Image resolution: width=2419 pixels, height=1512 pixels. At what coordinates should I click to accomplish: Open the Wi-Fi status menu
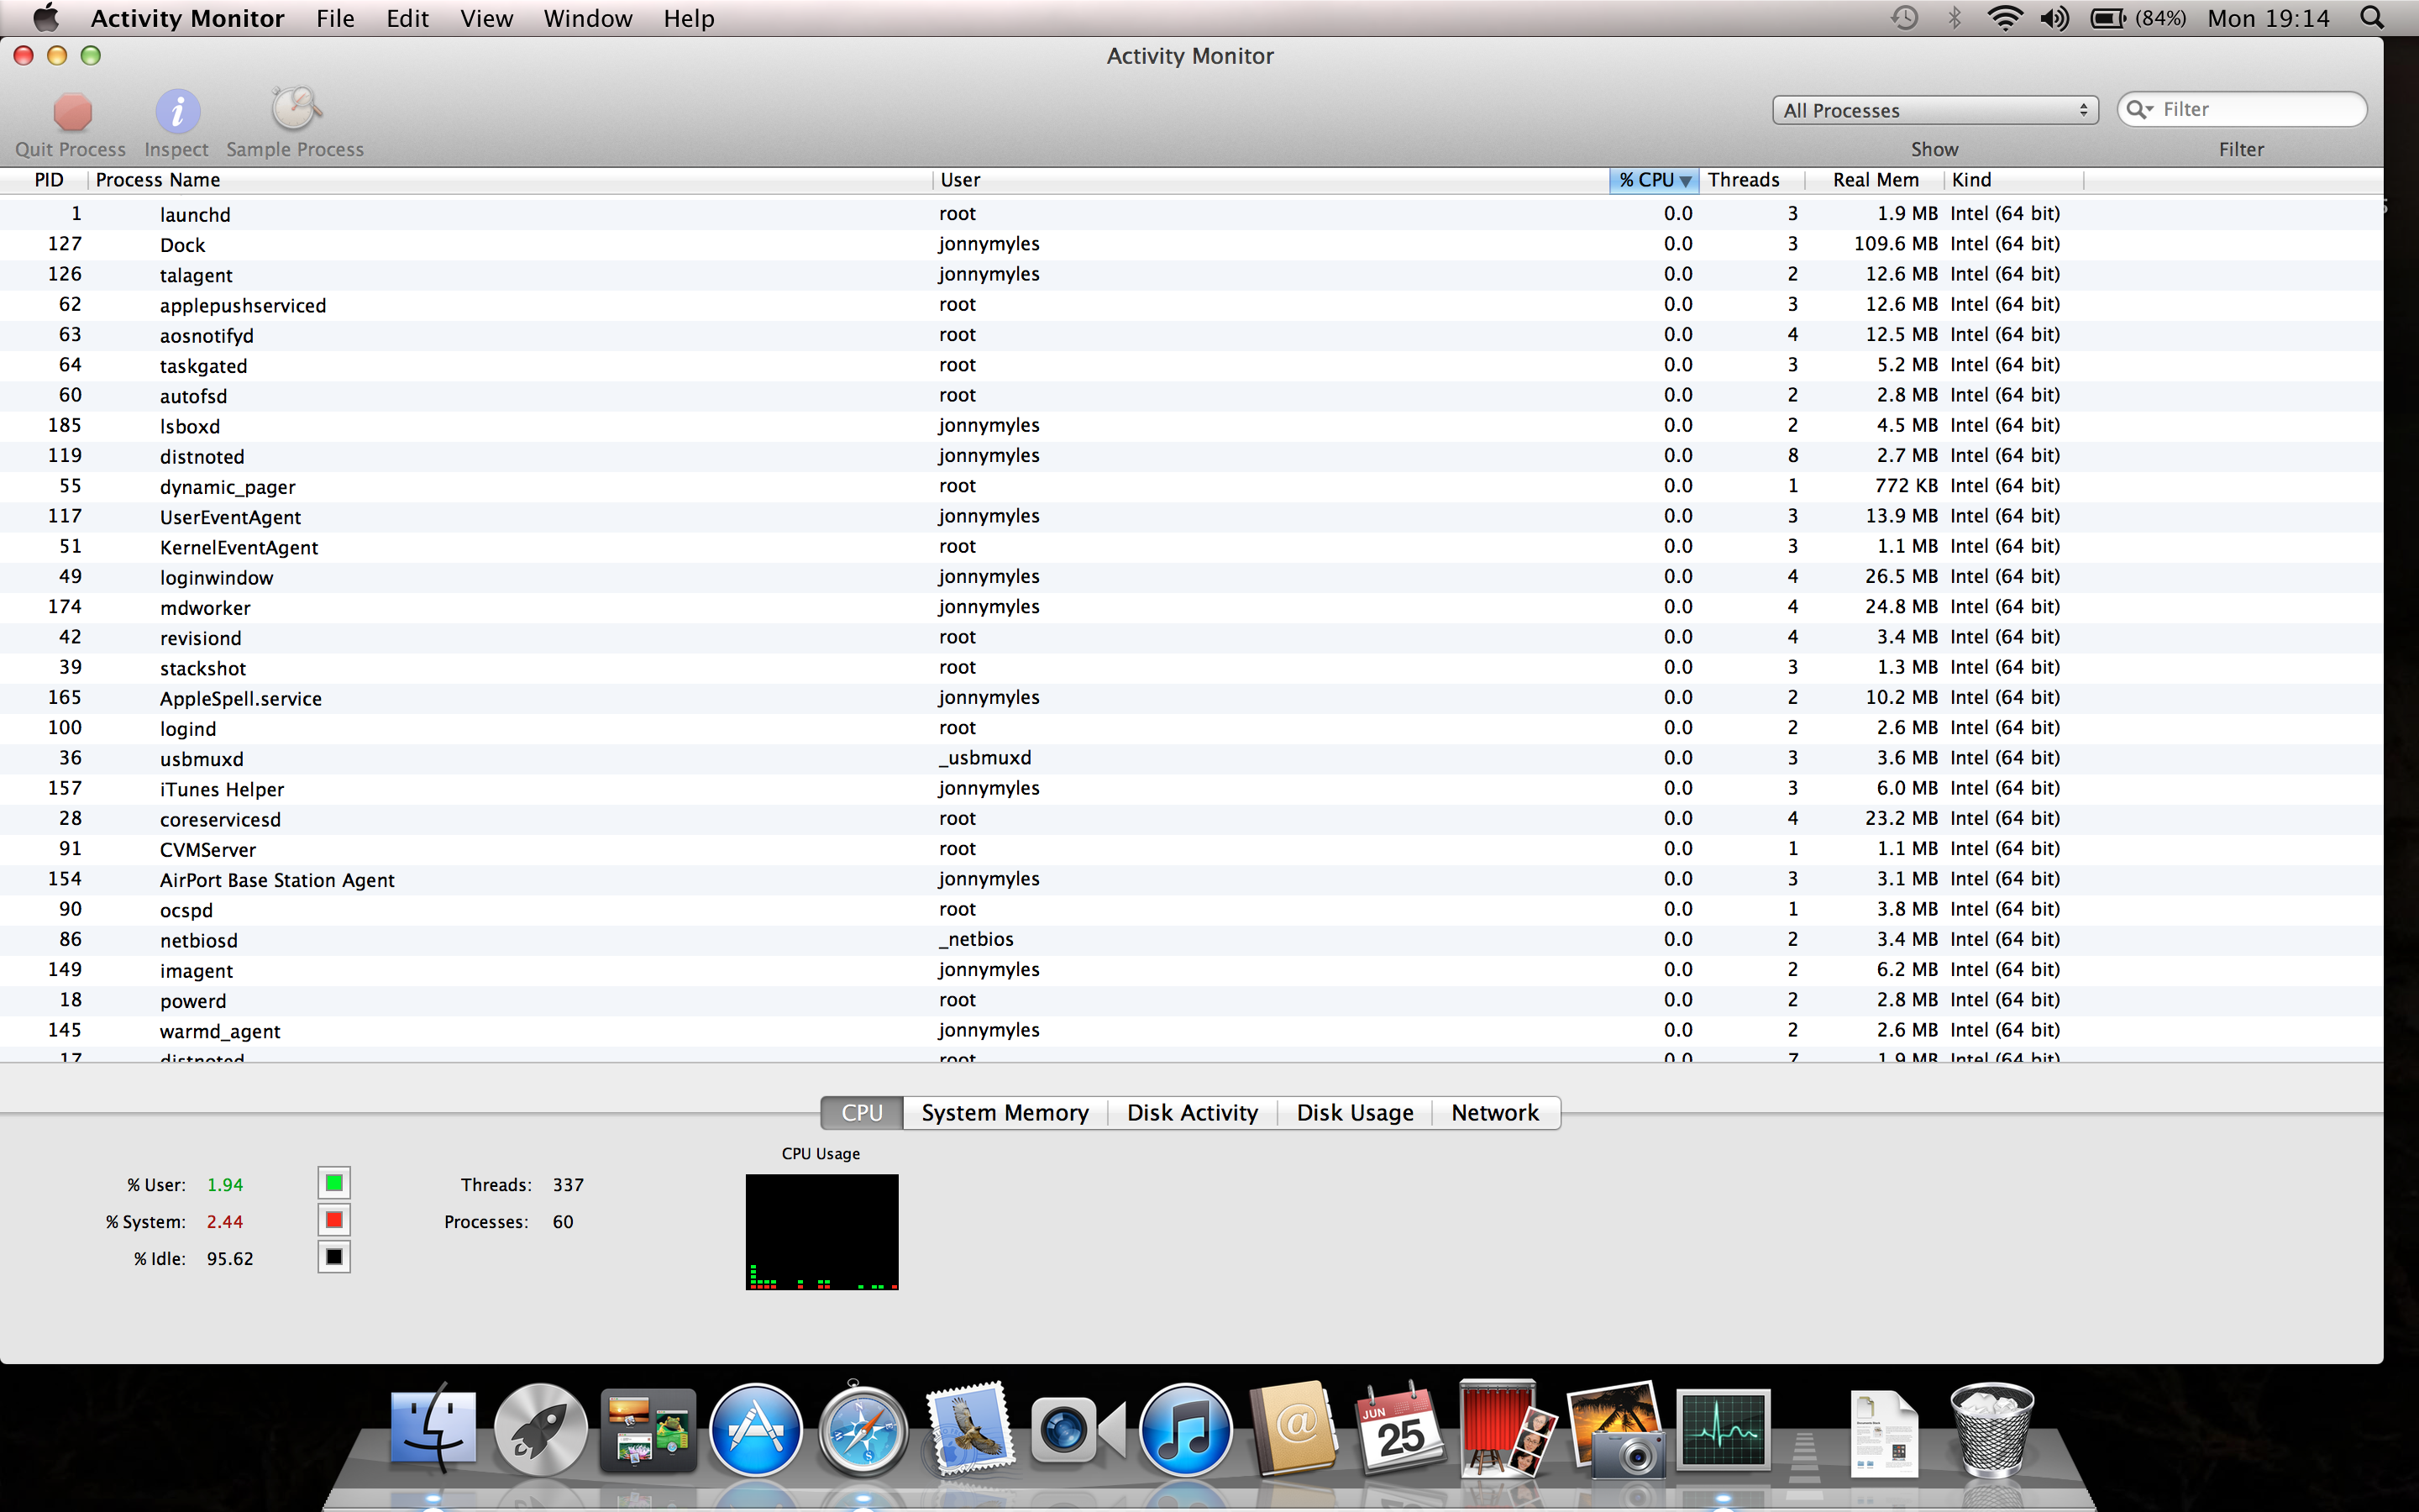point(2004,18)
